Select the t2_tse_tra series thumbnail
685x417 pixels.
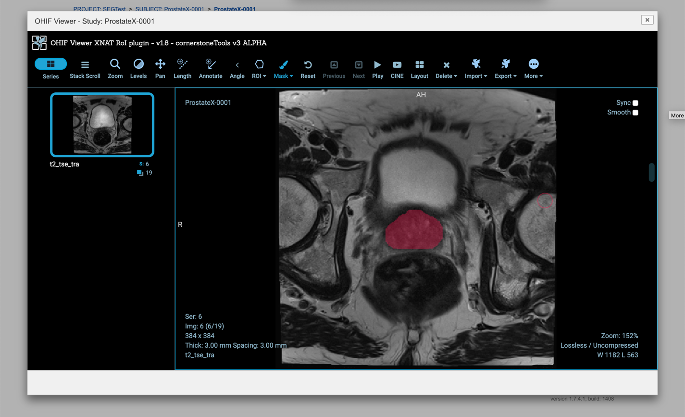tap(102, 125)
